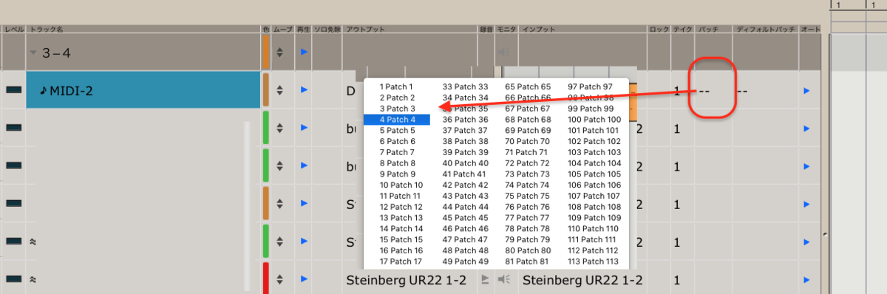Choose 1 Patch 1 from the list
Screen dimensions: 887x294
396,87
